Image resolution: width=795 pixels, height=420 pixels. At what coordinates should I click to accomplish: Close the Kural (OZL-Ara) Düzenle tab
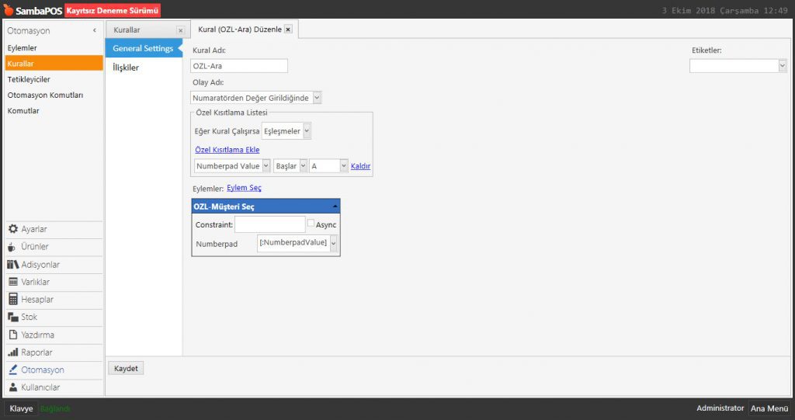coord(288,30)
